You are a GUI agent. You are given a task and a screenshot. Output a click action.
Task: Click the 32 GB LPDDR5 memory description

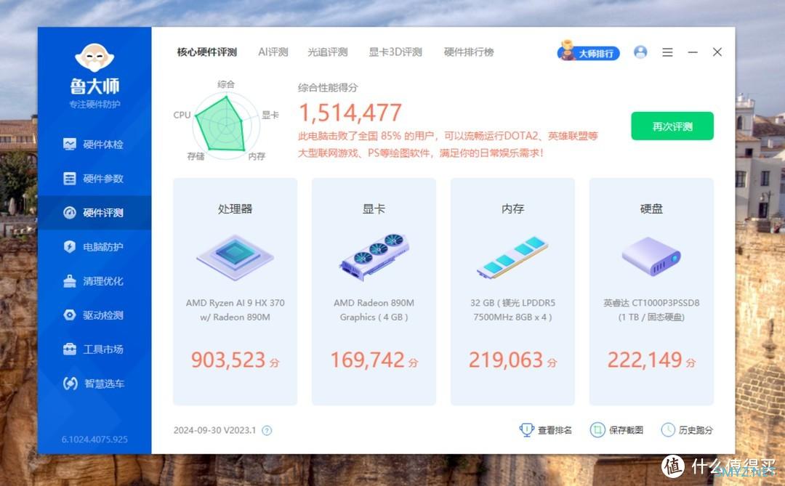point(512,309)
